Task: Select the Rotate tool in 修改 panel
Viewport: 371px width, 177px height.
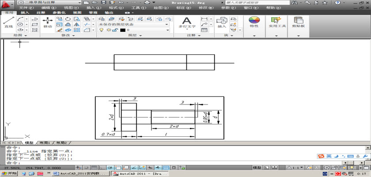Action: click(68, 19)
